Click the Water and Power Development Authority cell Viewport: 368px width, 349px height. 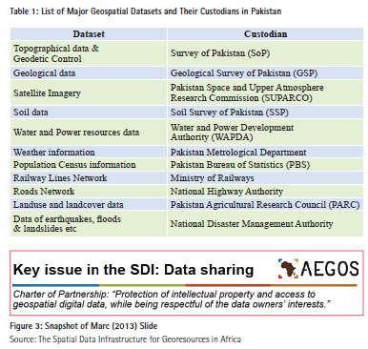(265, 133)
